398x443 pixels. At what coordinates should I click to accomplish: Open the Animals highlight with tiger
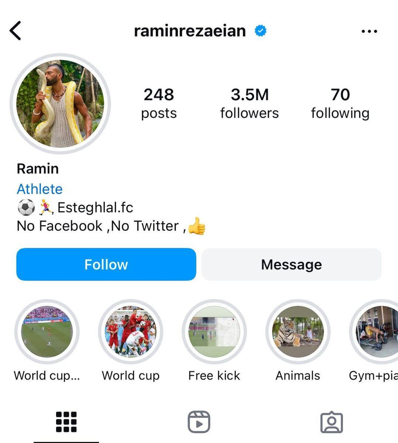pos(298,332)
